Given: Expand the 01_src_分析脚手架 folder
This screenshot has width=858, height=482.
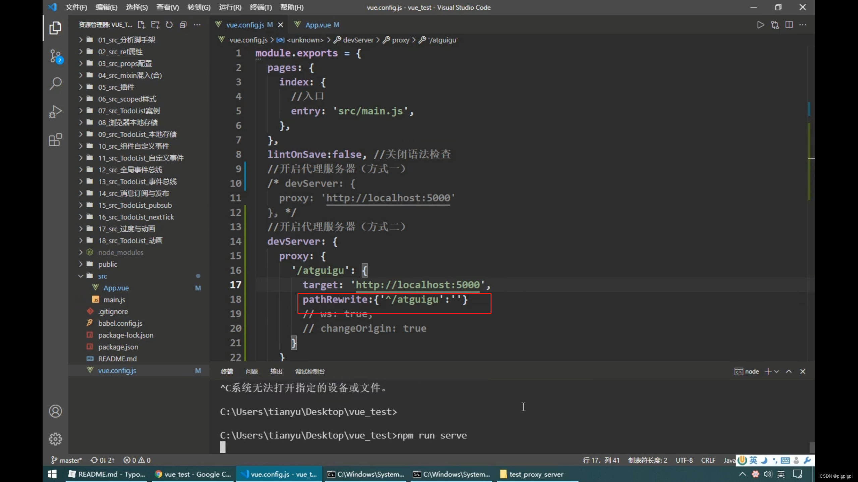Looking at the screenshot, I should click(x=139, y=40).
